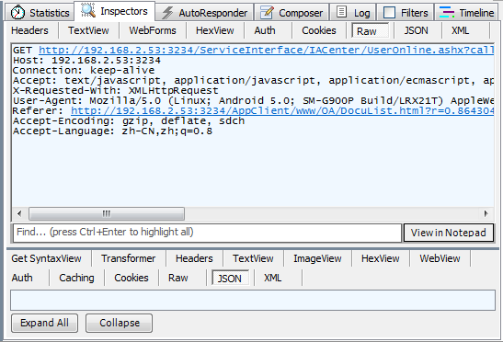Screen dimensions: 503x342
Task: Click the Inspectors magnifier icon
Action: click(88, 10)
